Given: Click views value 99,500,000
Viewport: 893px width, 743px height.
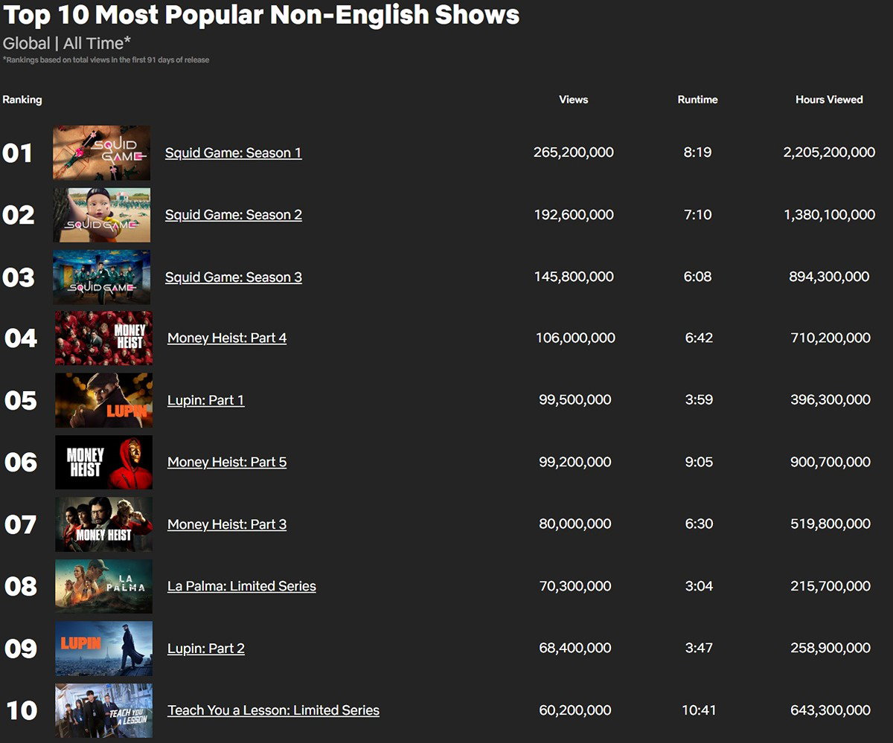Looking at the screenshot, I should (575, 400).
